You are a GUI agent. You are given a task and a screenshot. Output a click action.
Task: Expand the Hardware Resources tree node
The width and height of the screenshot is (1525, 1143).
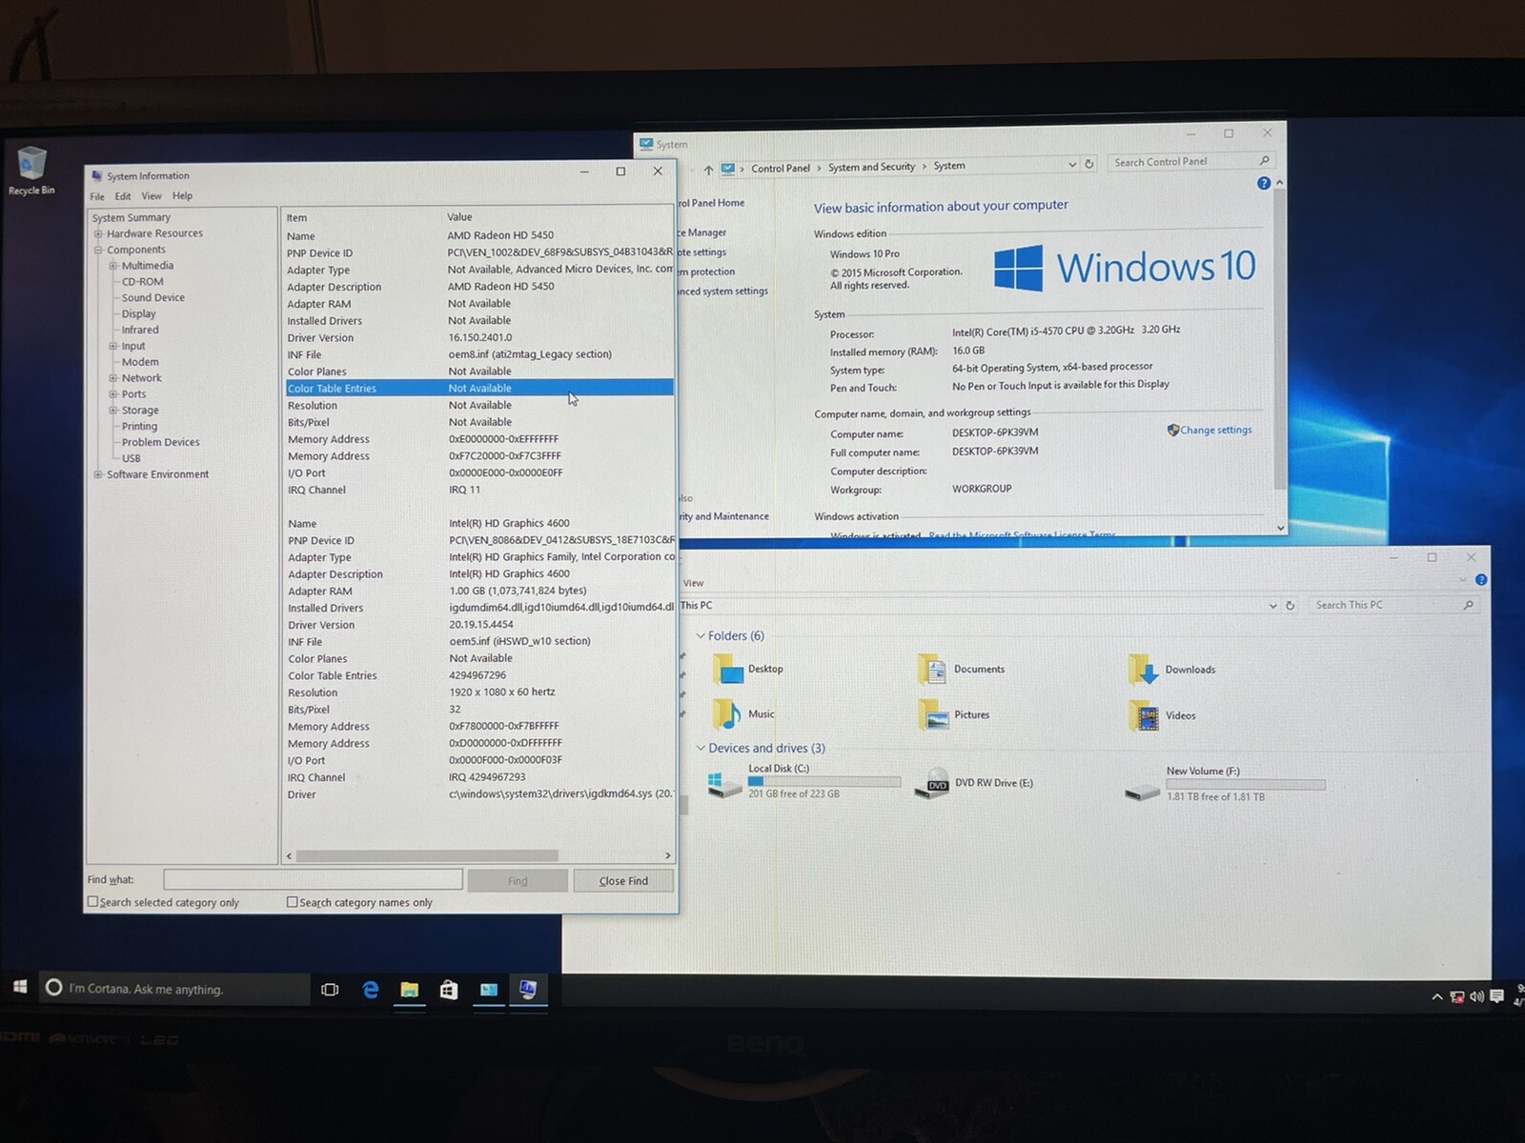click(97, 234)
